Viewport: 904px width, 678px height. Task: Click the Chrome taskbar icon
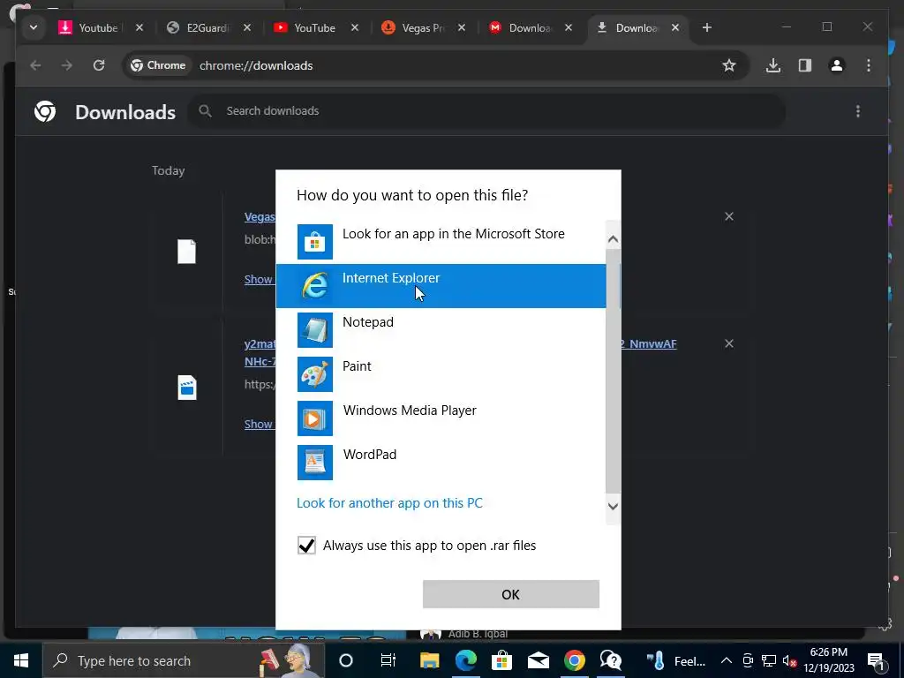pos(574,660)
